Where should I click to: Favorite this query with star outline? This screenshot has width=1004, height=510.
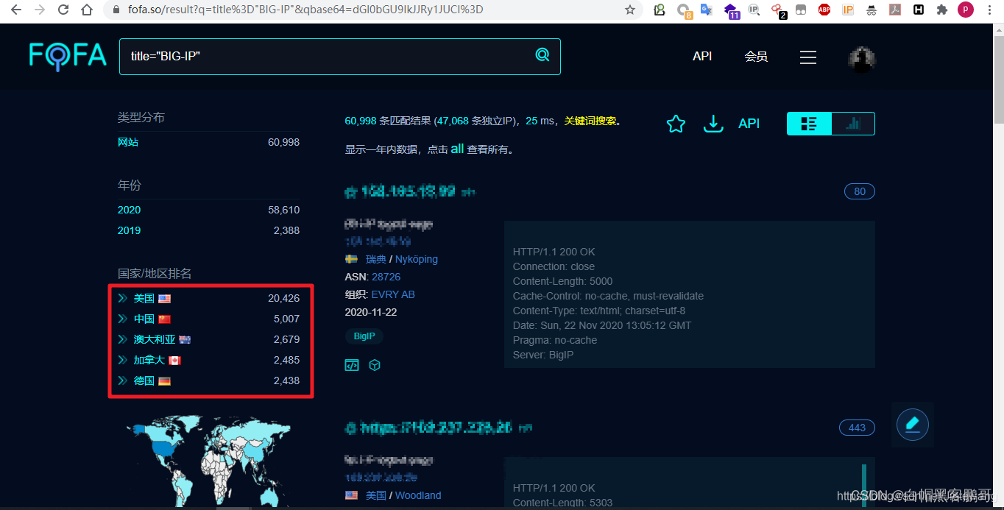coord(676,124)
